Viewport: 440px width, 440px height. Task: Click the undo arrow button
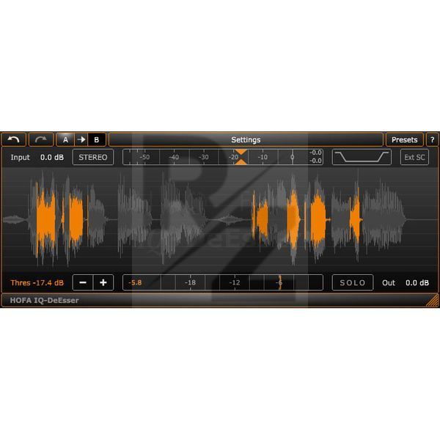[13, 139]
